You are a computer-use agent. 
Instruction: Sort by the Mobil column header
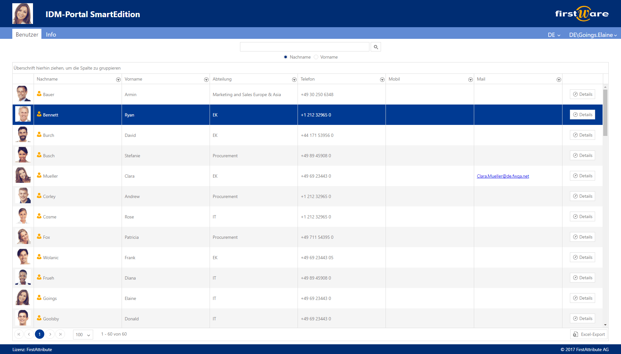pyautogui.click(x=394, y=79)
